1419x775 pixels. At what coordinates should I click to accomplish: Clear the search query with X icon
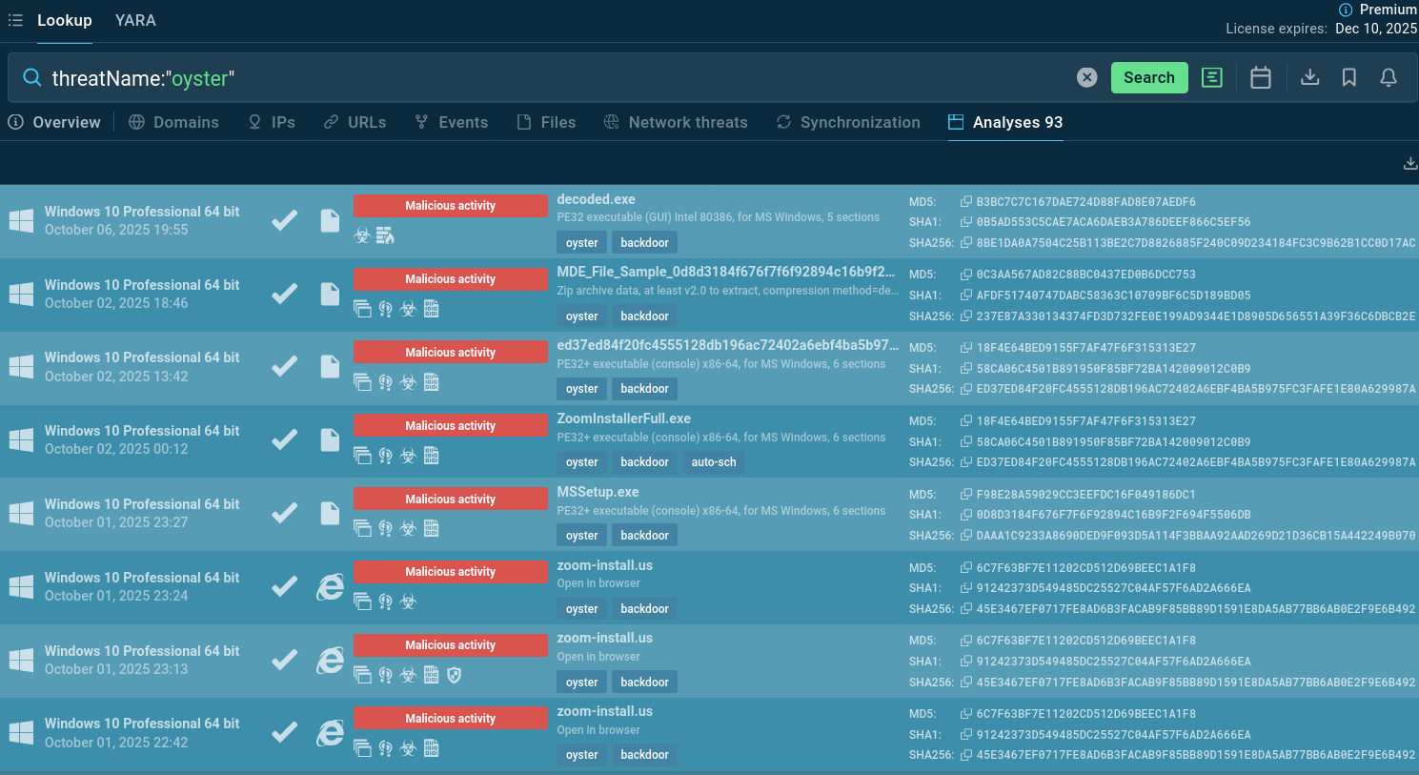click(1086, 78)
